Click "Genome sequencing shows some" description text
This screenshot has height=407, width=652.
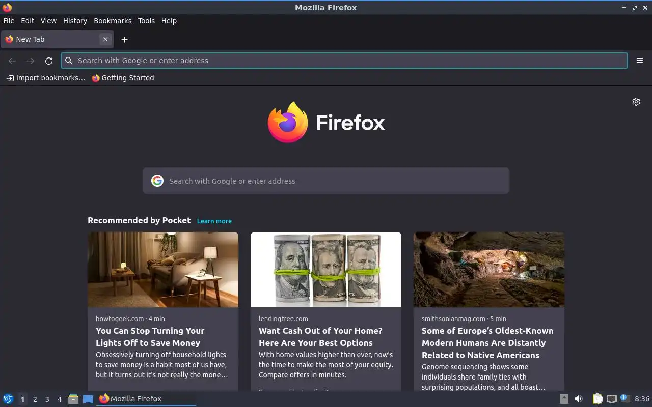click(x=483, y=377)
